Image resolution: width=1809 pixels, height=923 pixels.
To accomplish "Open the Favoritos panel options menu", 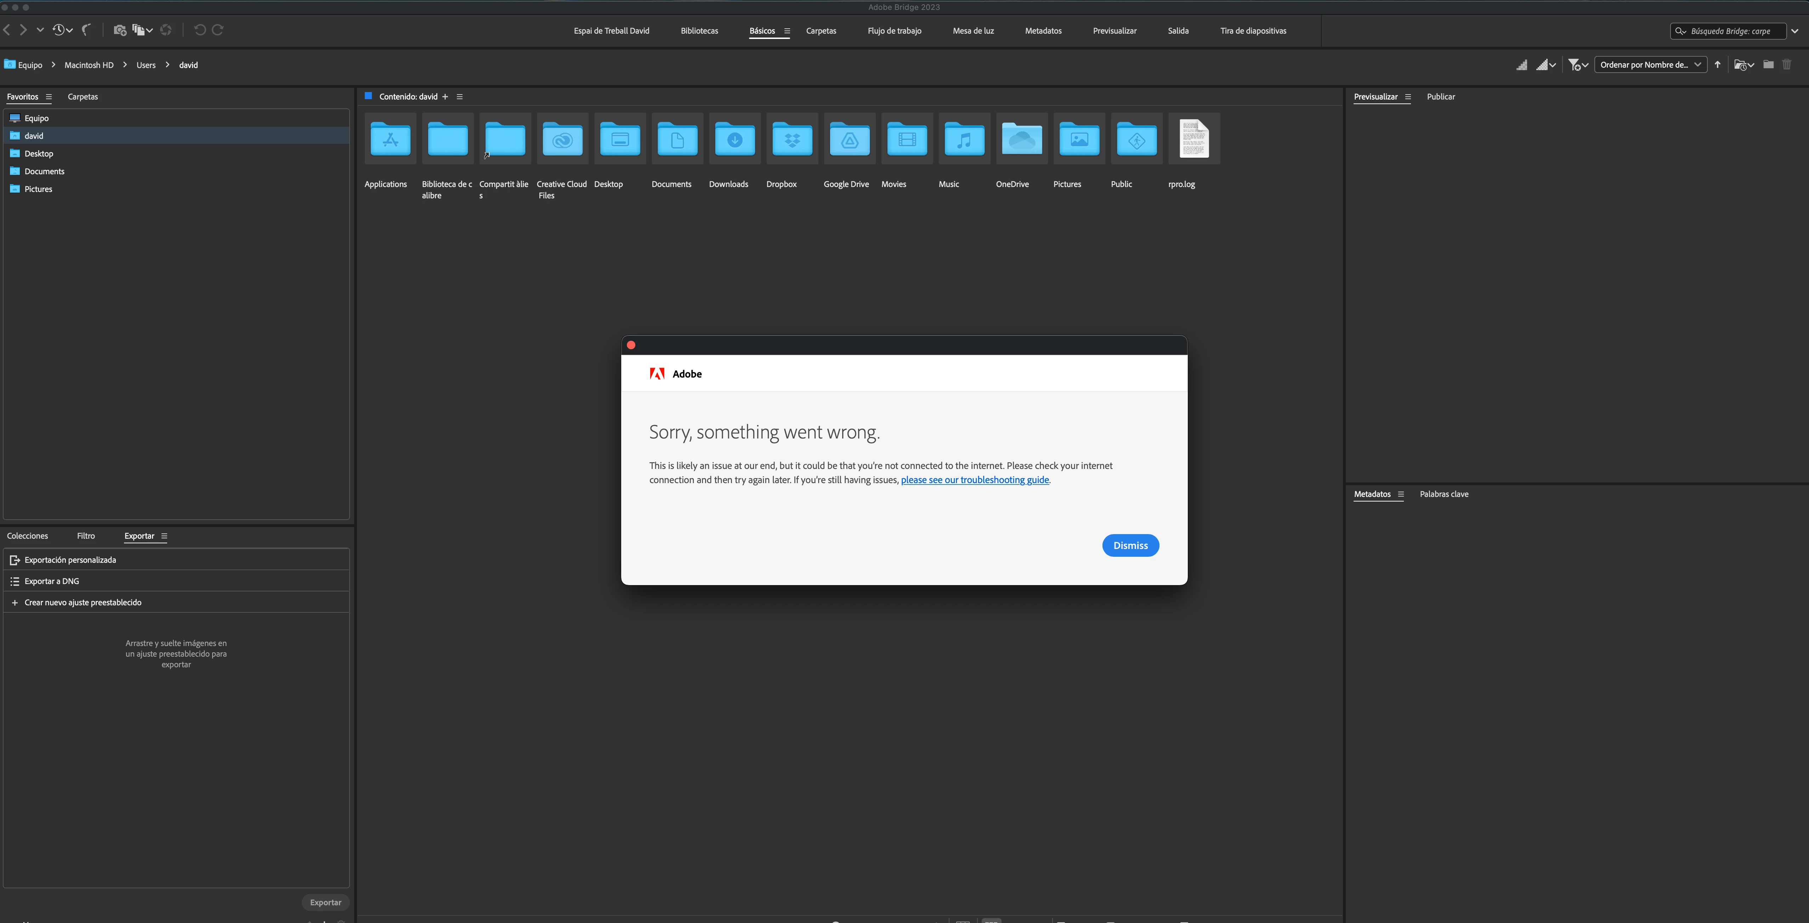I will pos(49,97).
